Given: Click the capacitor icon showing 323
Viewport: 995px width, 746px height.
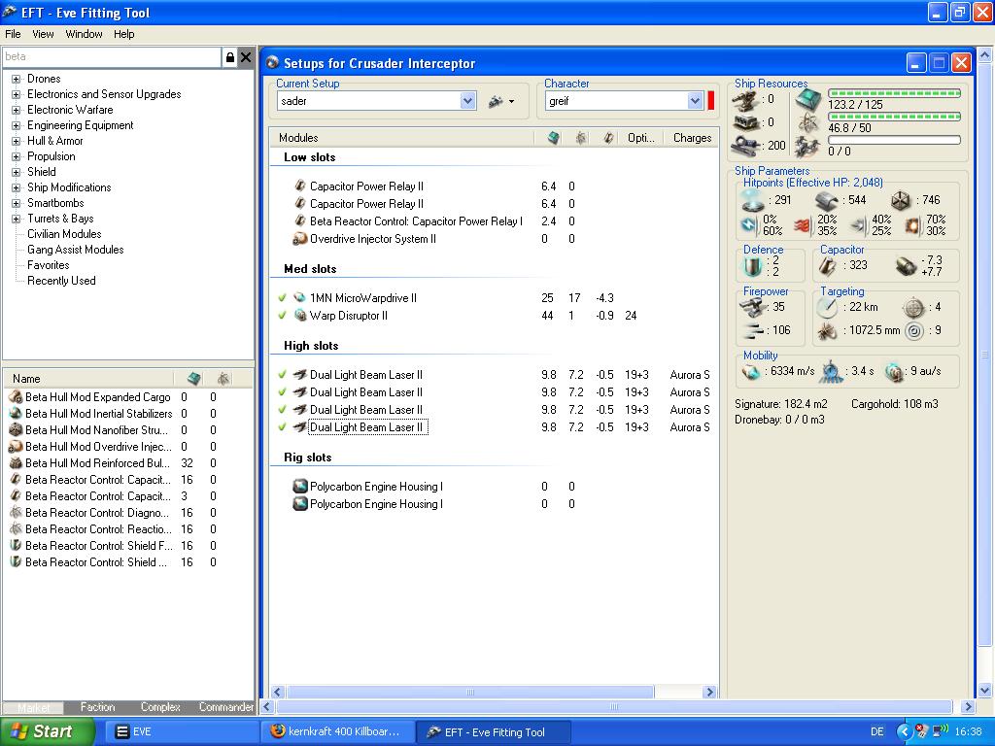Looking at the screenshot, I should [828, 266].
